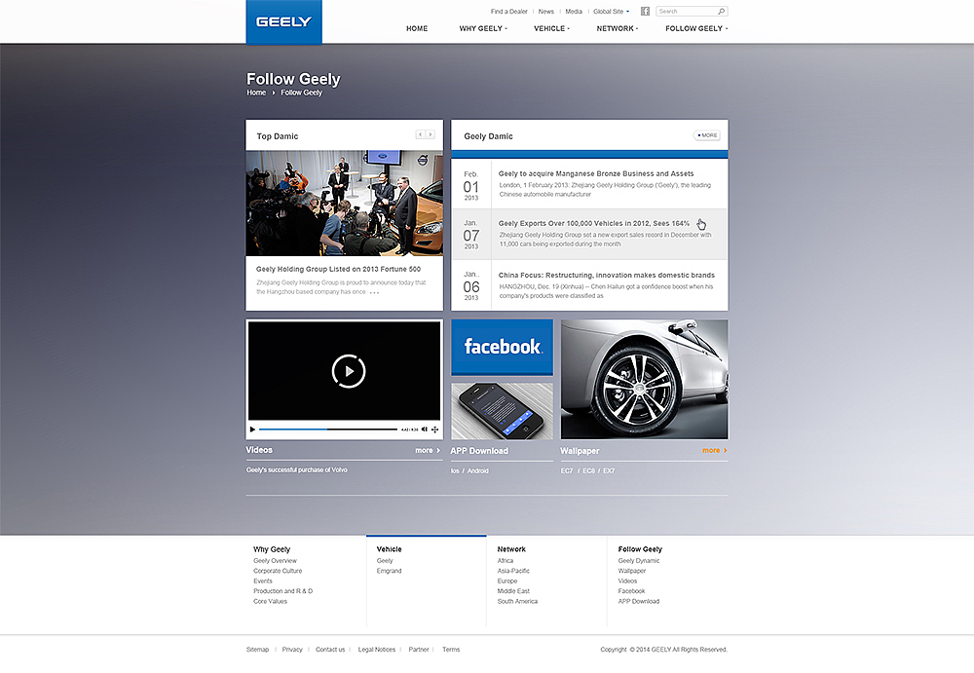This screenshot has height=673, width=974.
Task: Show previous Top Damic story arrow
Action: tap(421, 134)
